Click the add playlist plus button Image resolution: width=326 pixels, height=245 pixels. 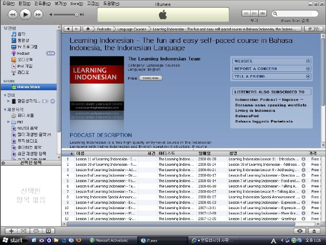point(11,231)
